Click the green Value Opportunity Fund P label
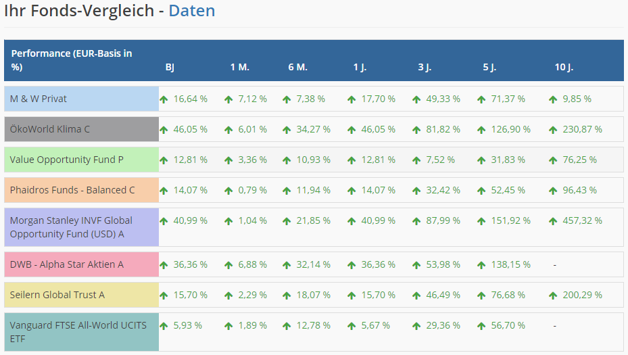Screen dimensions: 628x355 tap(66, 160)
